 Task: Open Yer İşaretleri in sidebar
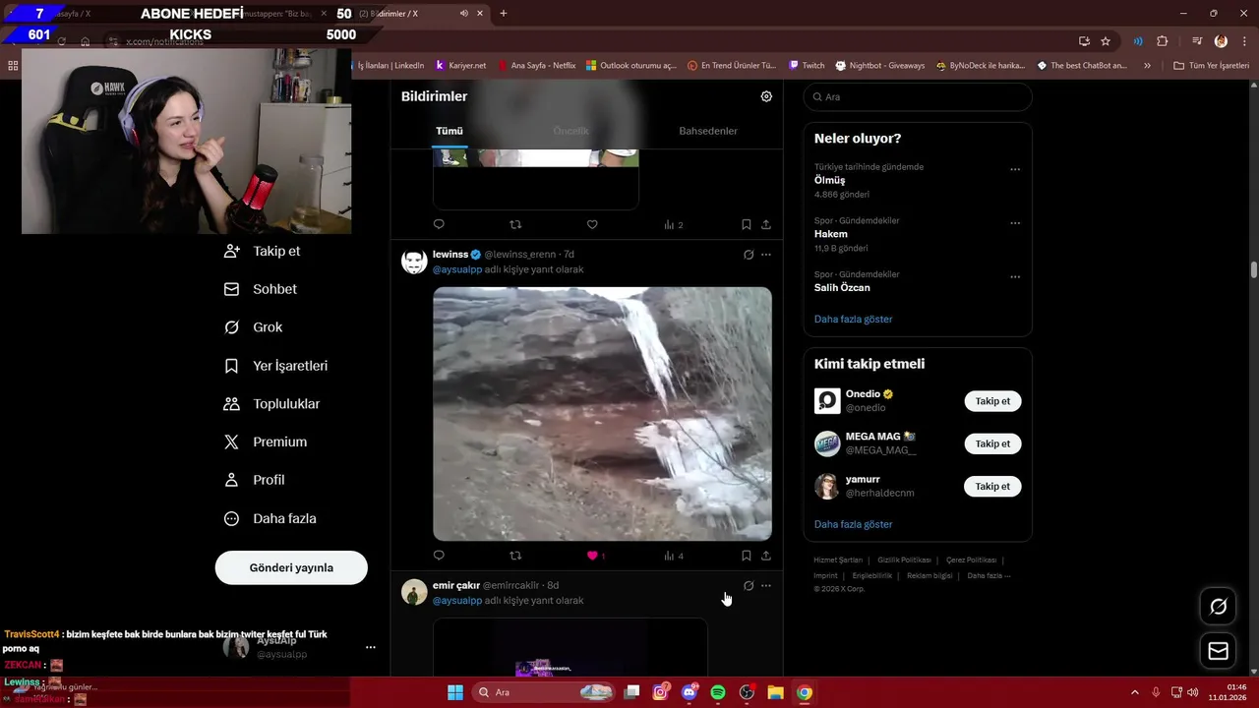[276, 366]
